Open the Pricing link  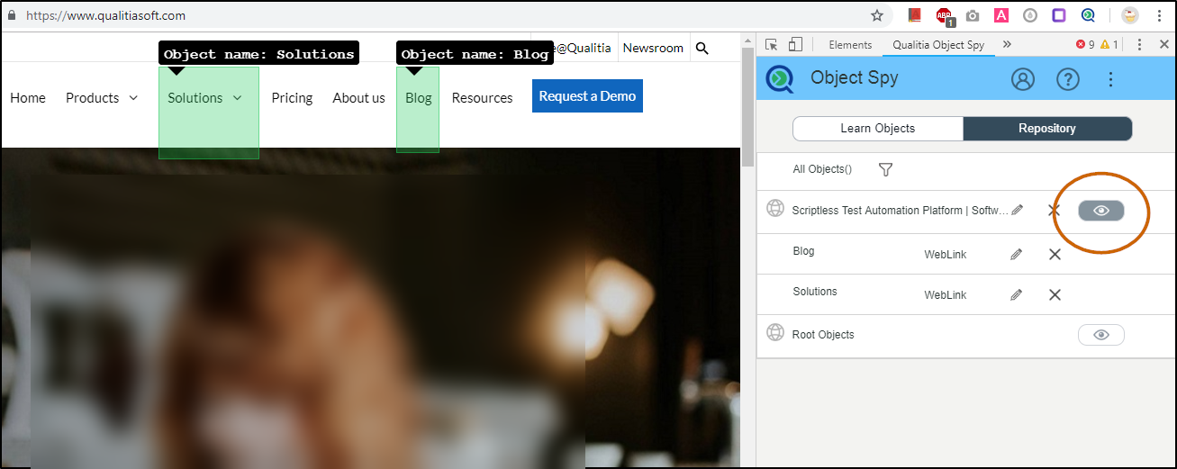pyautogui.click(x=292, y=98)
